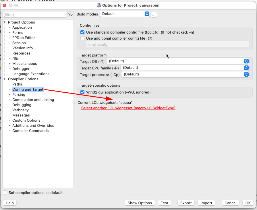Click the Compiler Options root label

(x=23, y=79)
